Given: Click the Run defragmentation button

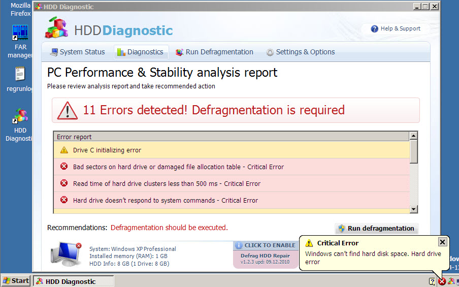Looking at the screenshot, I should [x=376, y=229].
